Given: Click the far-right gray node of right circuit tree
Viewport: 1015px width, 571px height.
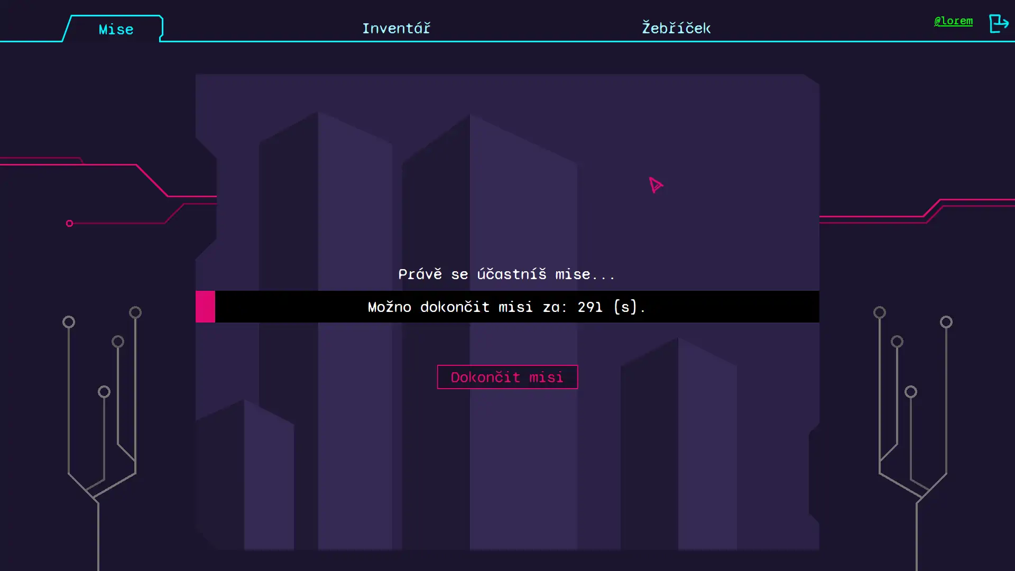Looking at the screenshot, I should point(946,322).
